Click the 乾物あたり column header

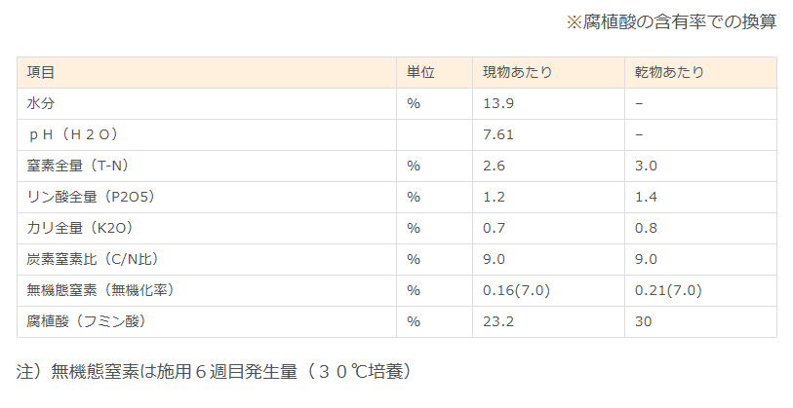point(669,72)
